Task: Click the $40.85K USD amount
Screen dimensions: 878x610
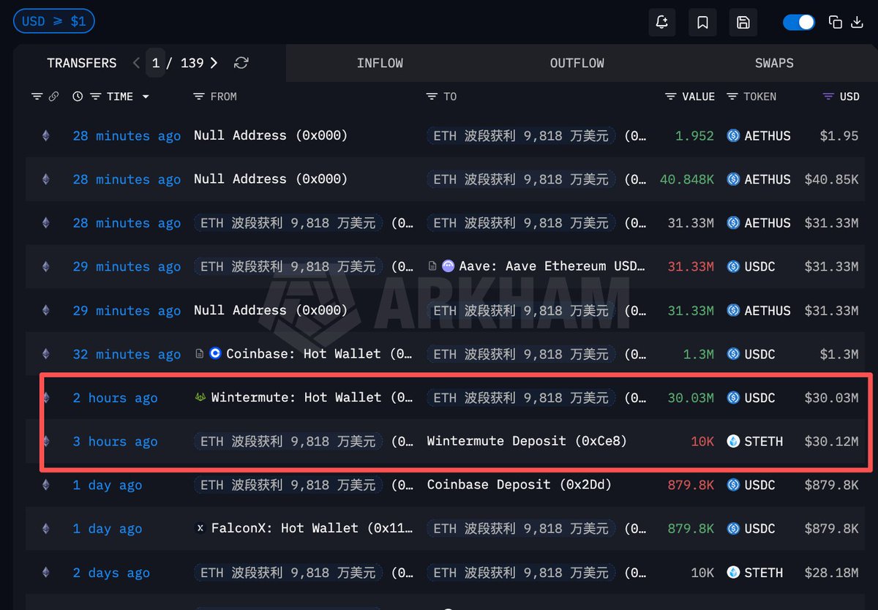Action: pyautogui.click(x=831, y=179)
